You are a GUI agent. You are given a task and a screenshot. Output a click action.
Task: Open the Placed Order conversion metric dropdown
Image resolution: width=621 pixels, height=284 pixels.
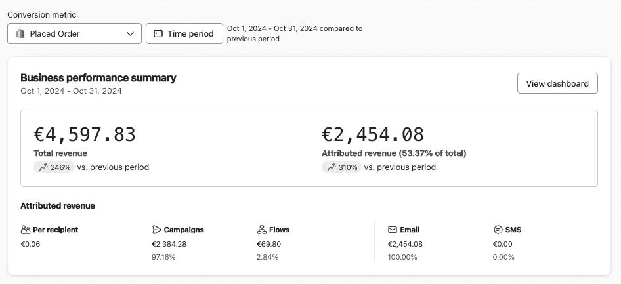click(74, 33)
